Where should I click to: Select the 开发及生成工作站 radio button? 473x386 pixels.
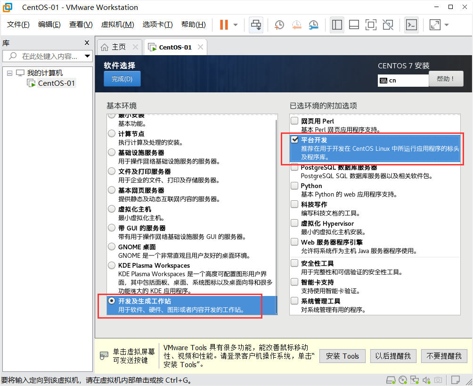click(x=112, y=301)
